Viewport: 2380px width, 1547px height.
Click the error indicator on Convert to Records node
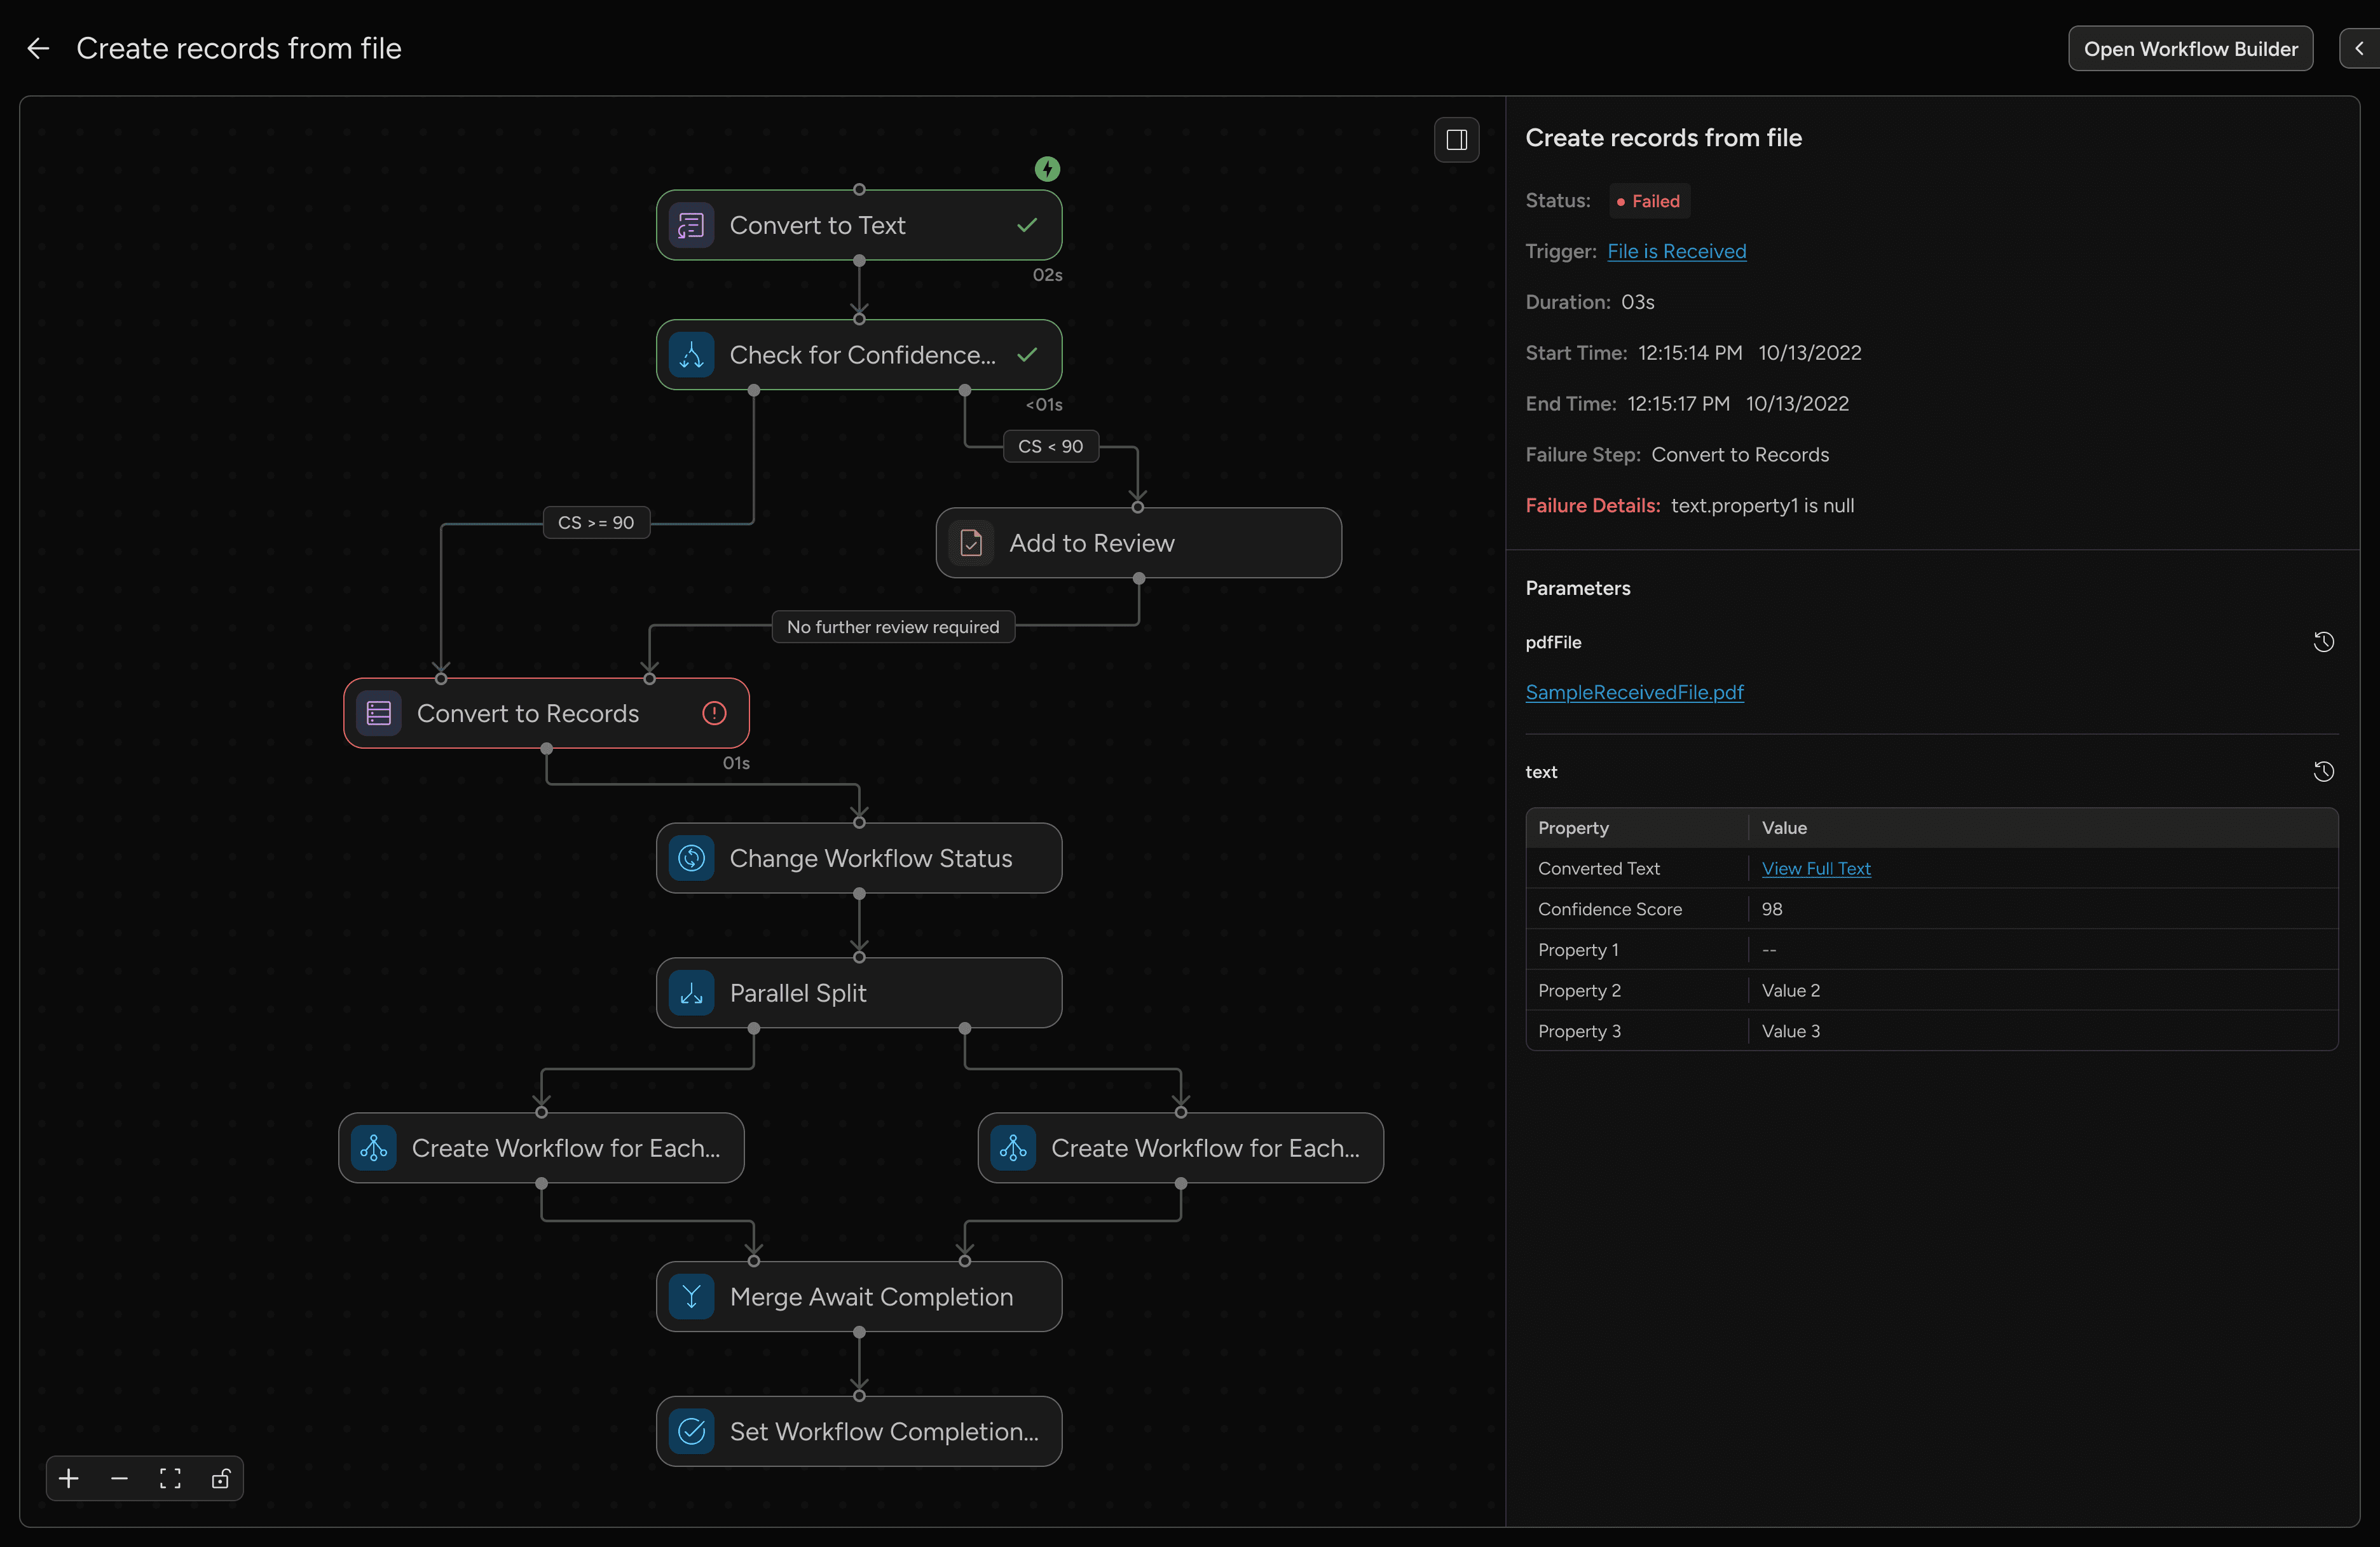(x=714, y=713)
